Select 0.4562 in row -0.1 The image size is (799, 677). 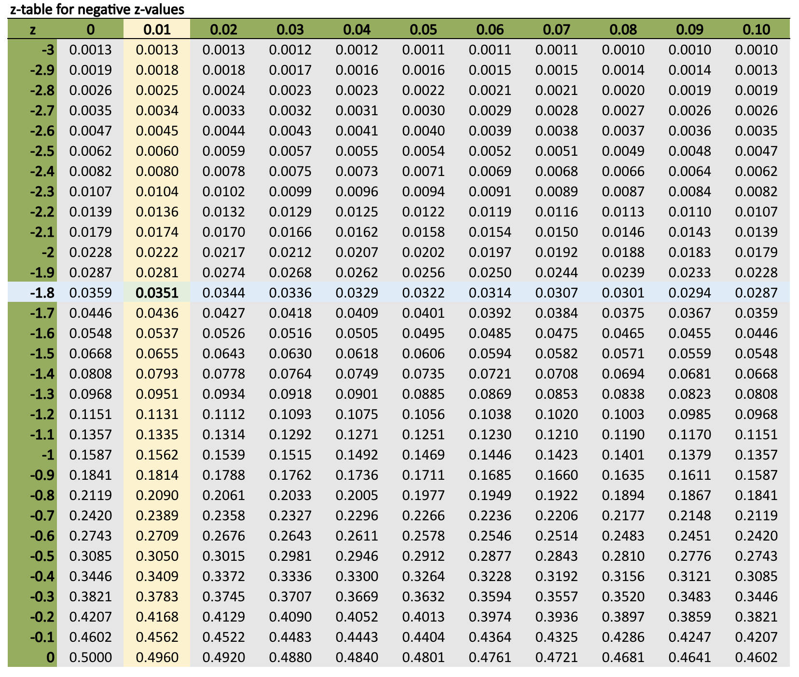pyautogui.click(x=157, y=637)
